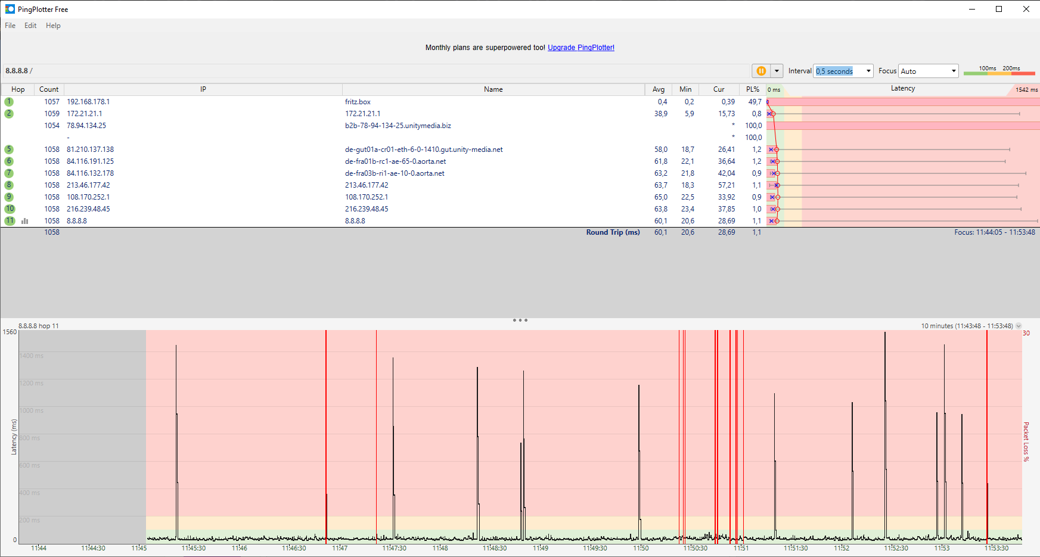Open the Edit menu
Image resolution: width=1040 pixels, height=557 pixels.
point(30,26)
